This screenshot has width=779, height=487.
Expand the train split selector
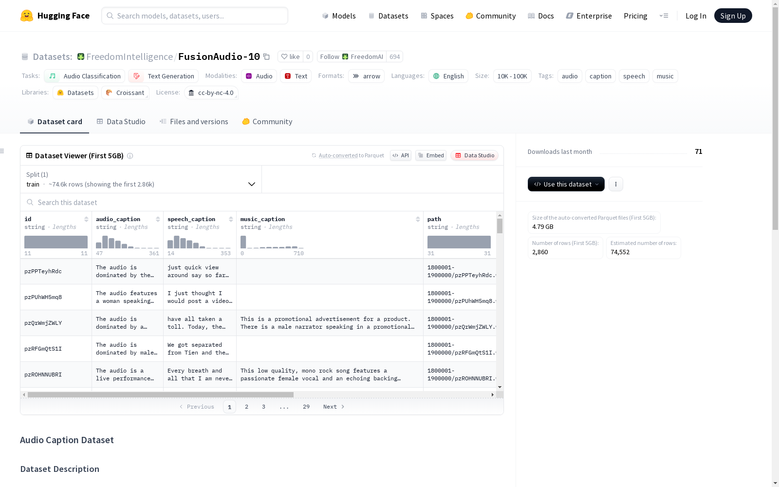[141, 179]
